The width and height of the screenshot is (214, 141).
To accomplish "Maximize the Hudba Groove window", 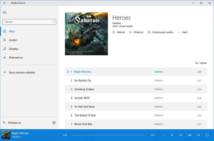I will 201,3.
